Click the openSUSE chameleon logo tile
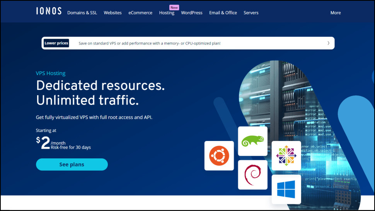Viewport: 375px width, 211px height. 252,141
